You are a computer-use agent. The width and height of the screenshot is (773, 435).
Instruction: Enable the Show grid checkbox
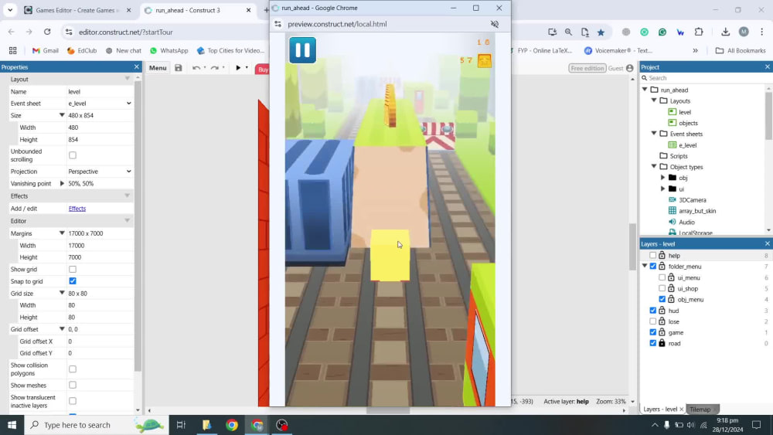pyautogui.click(x=73, y=269)
